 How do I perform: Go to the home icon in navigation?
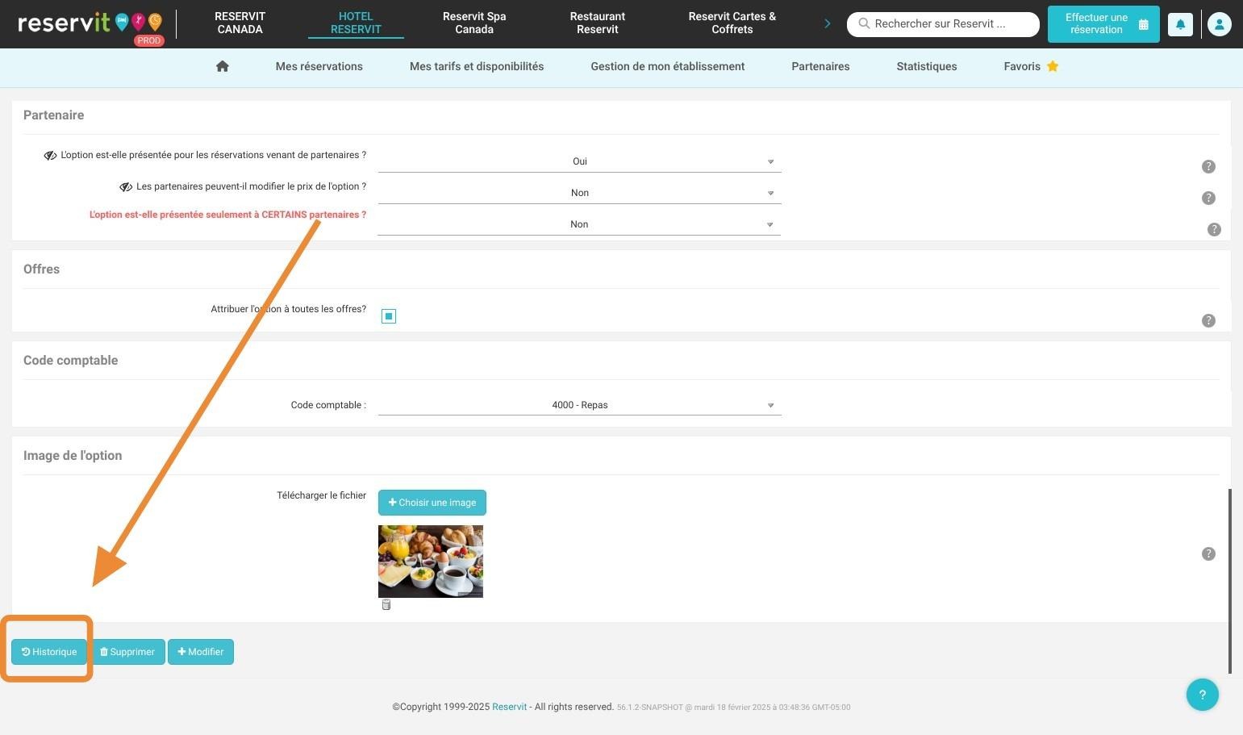click(223, 66)
